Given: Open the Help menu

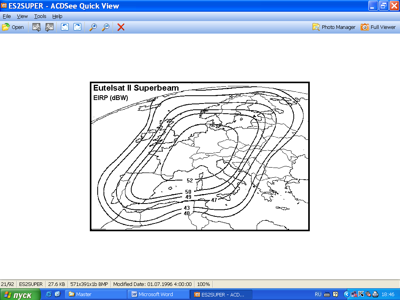Looking at the screenshot, I should pos(57,16).
